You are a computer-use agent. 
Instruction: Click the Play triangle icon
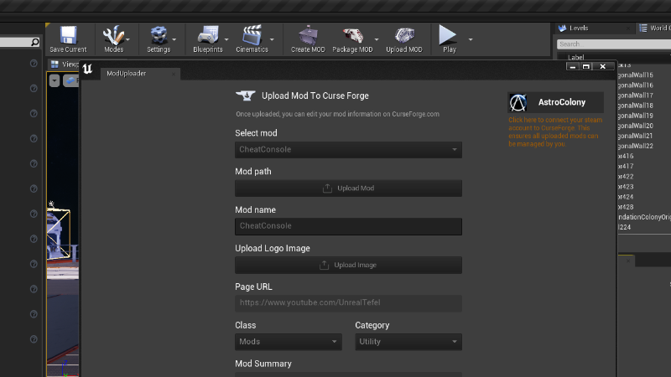[448, 34]
